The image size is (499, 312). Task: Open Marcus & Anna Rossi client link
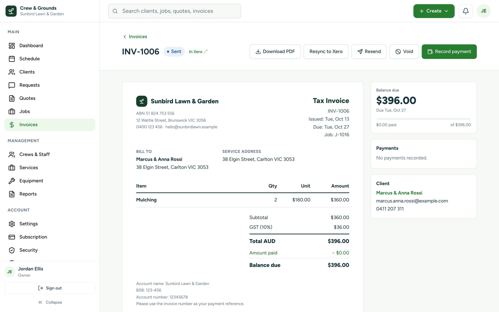pos(399,193)
